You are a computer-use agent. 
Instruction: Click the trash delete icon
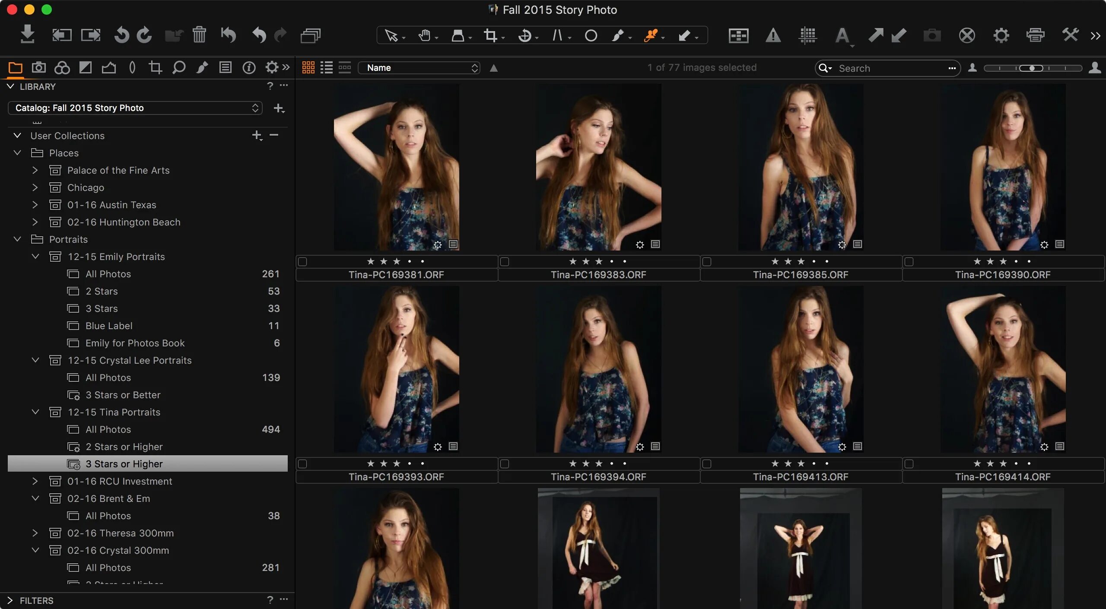coord(199,35)
